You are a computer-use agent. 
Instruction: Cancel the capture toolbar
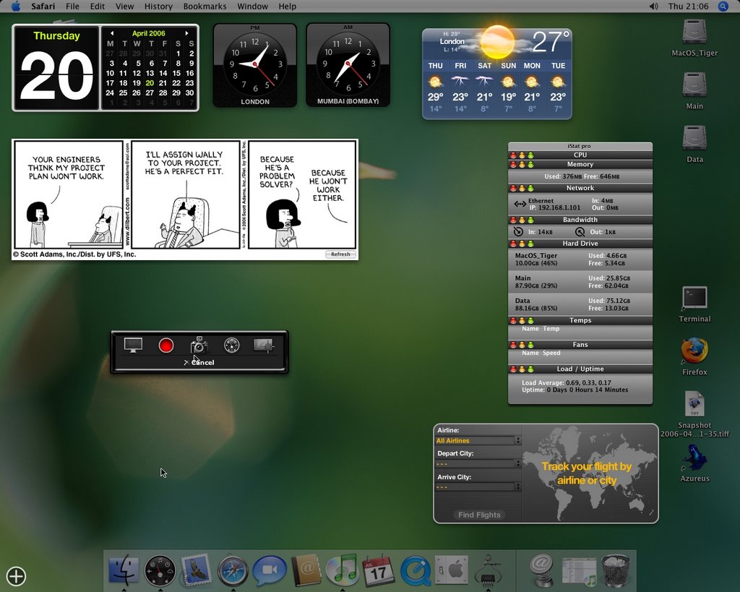point(199,362)
